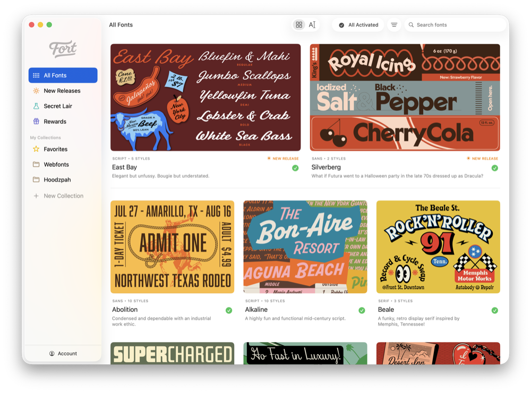
Task: Click New Release badge on East Bay
Action: click(x=283, y=159)
